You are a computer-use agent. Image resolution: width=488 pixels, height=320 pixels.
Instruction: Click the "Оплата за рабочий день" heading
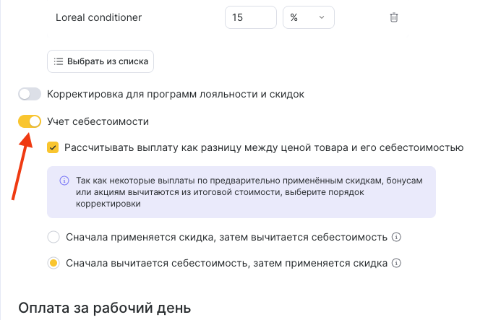point(104,308)
